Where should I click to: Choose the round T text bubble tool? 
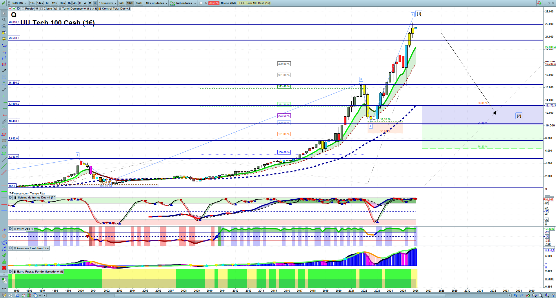tap(4, 83)
